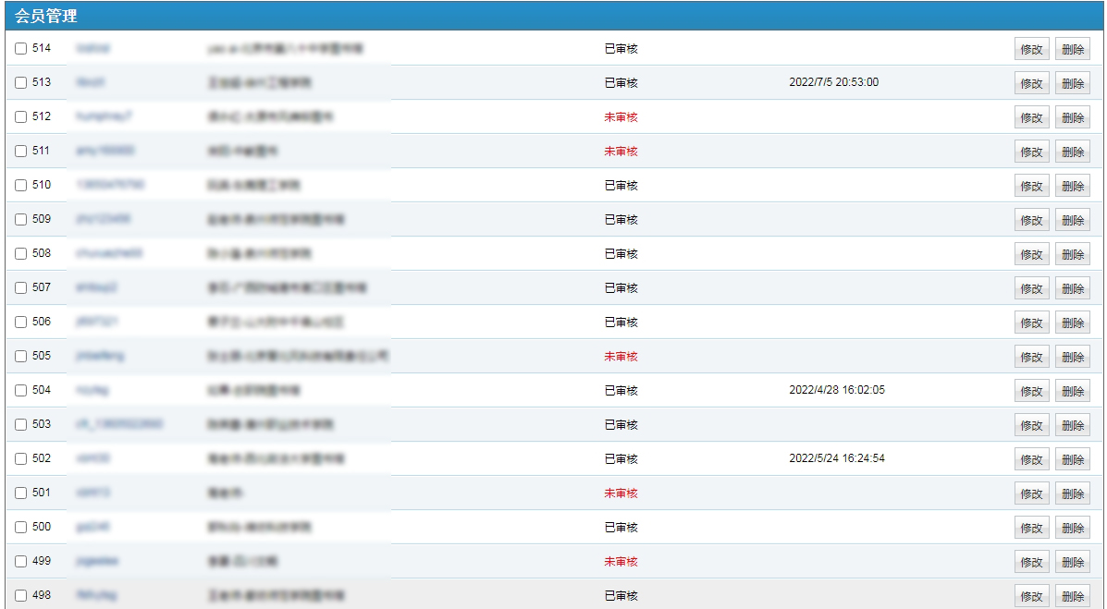Click 修改 for member 498
The width and height of the screenshot is (1107, 609).
point(1031,597)
